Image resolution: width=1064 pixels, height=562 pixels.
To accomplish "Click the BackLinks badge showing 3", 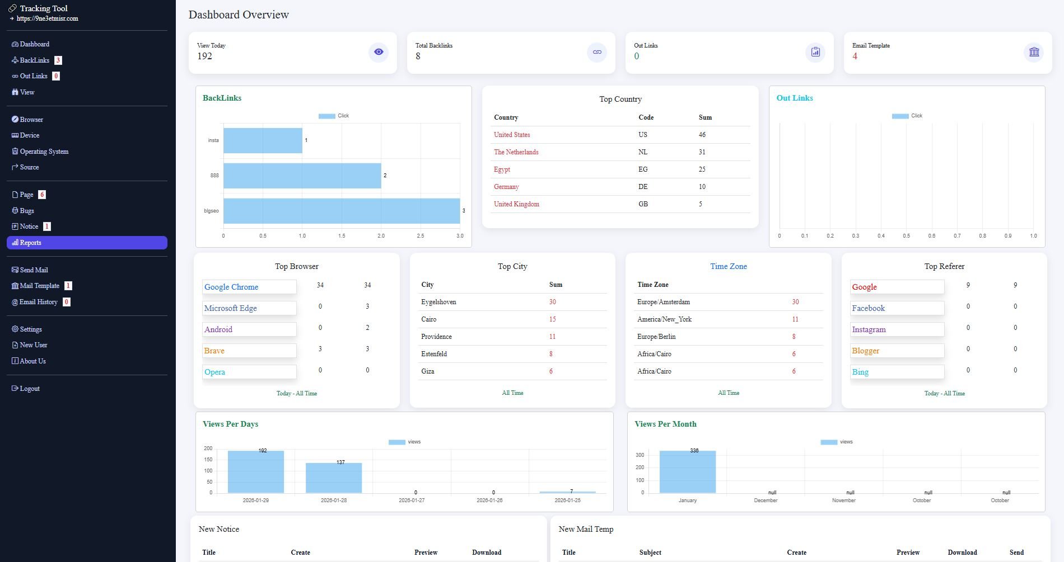I will click(58, 60).
